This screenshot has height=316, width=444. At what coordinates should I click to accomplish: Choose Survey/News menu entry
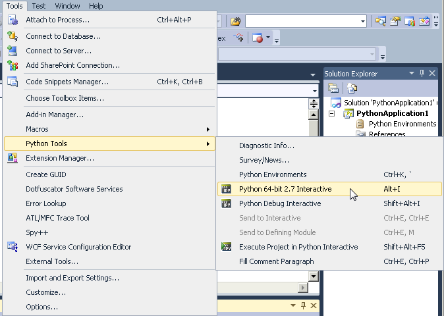click(x=329, y=160)
